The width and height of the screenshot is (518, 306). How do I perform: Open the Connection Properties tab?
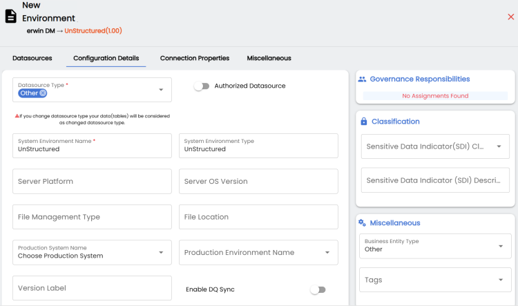[x=194, y=59]
